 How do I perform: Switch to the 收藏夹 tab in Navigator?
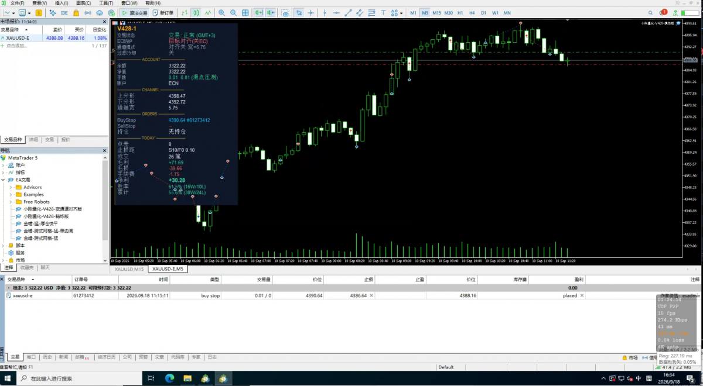tap(27, 267)
